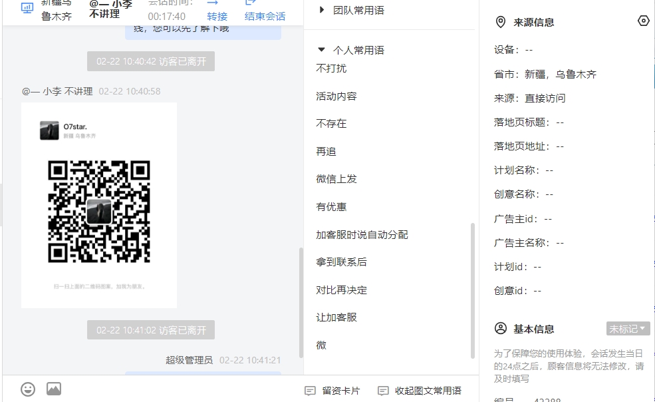Select the 让加客服 quick phrase
This screenshot has width=655, height=402.
[336, 317]
